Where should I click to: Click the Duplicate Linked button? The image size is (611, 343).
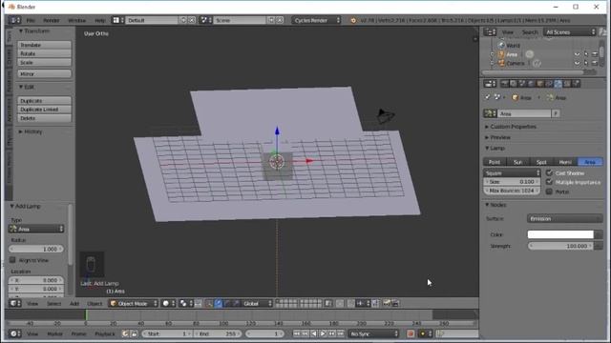click(x=44, y=110)
